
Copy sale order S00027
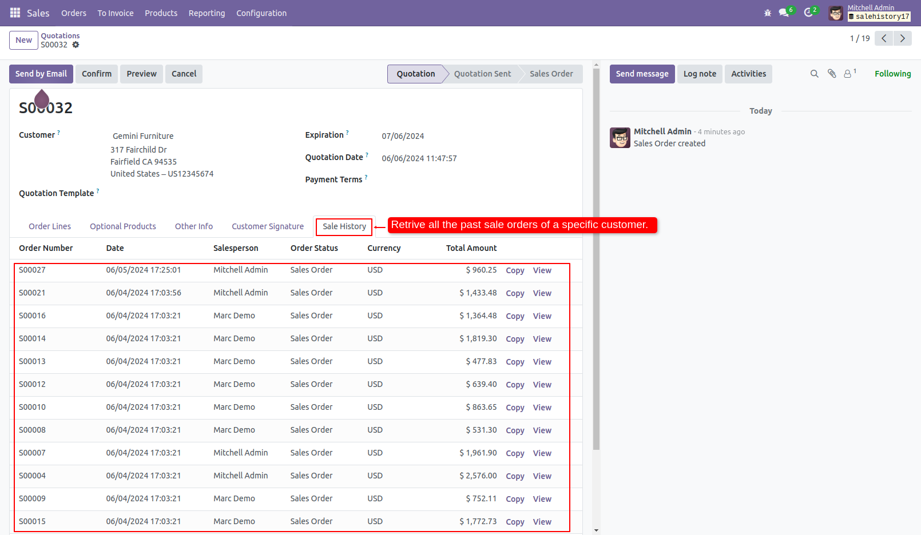(514, 270)
